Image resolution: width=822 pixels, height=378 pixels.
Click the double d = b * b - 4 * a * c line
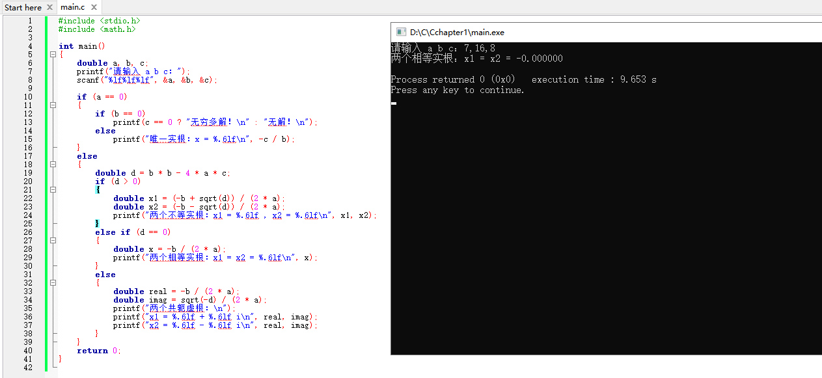163,173
